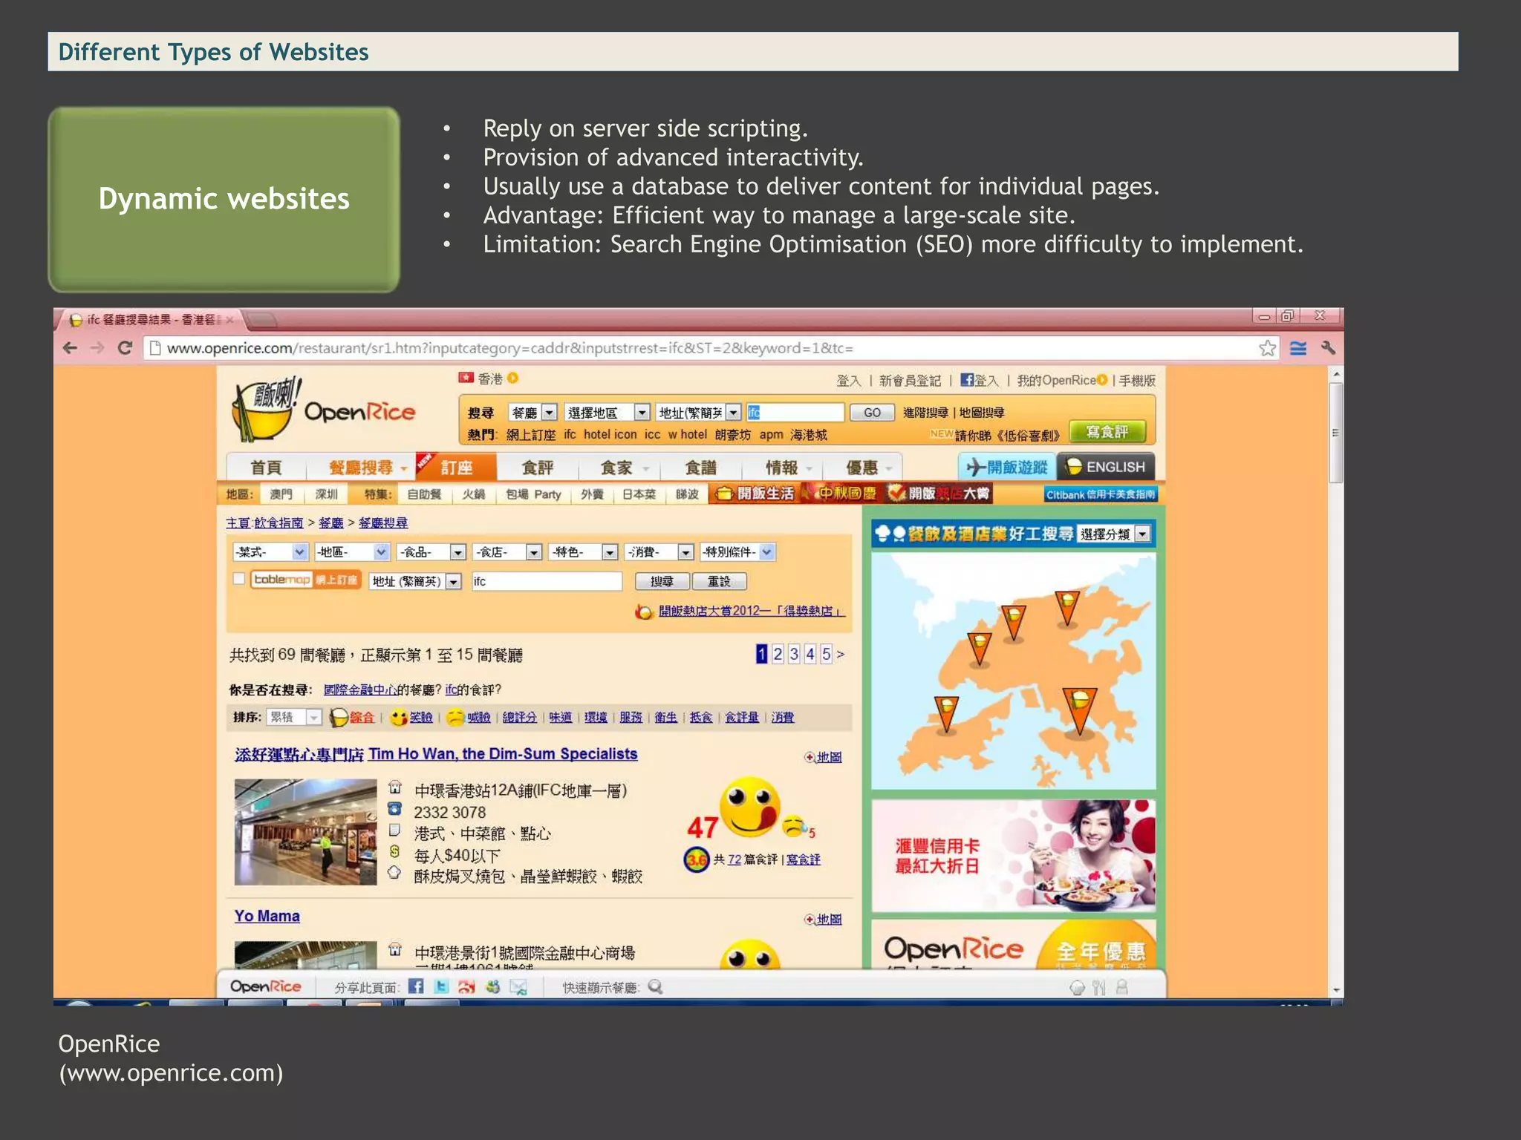Screen dimensions: 1521x1140
Task: Click the 3.6 score badge for Tim Ho Wan
Action: (696, 859)
